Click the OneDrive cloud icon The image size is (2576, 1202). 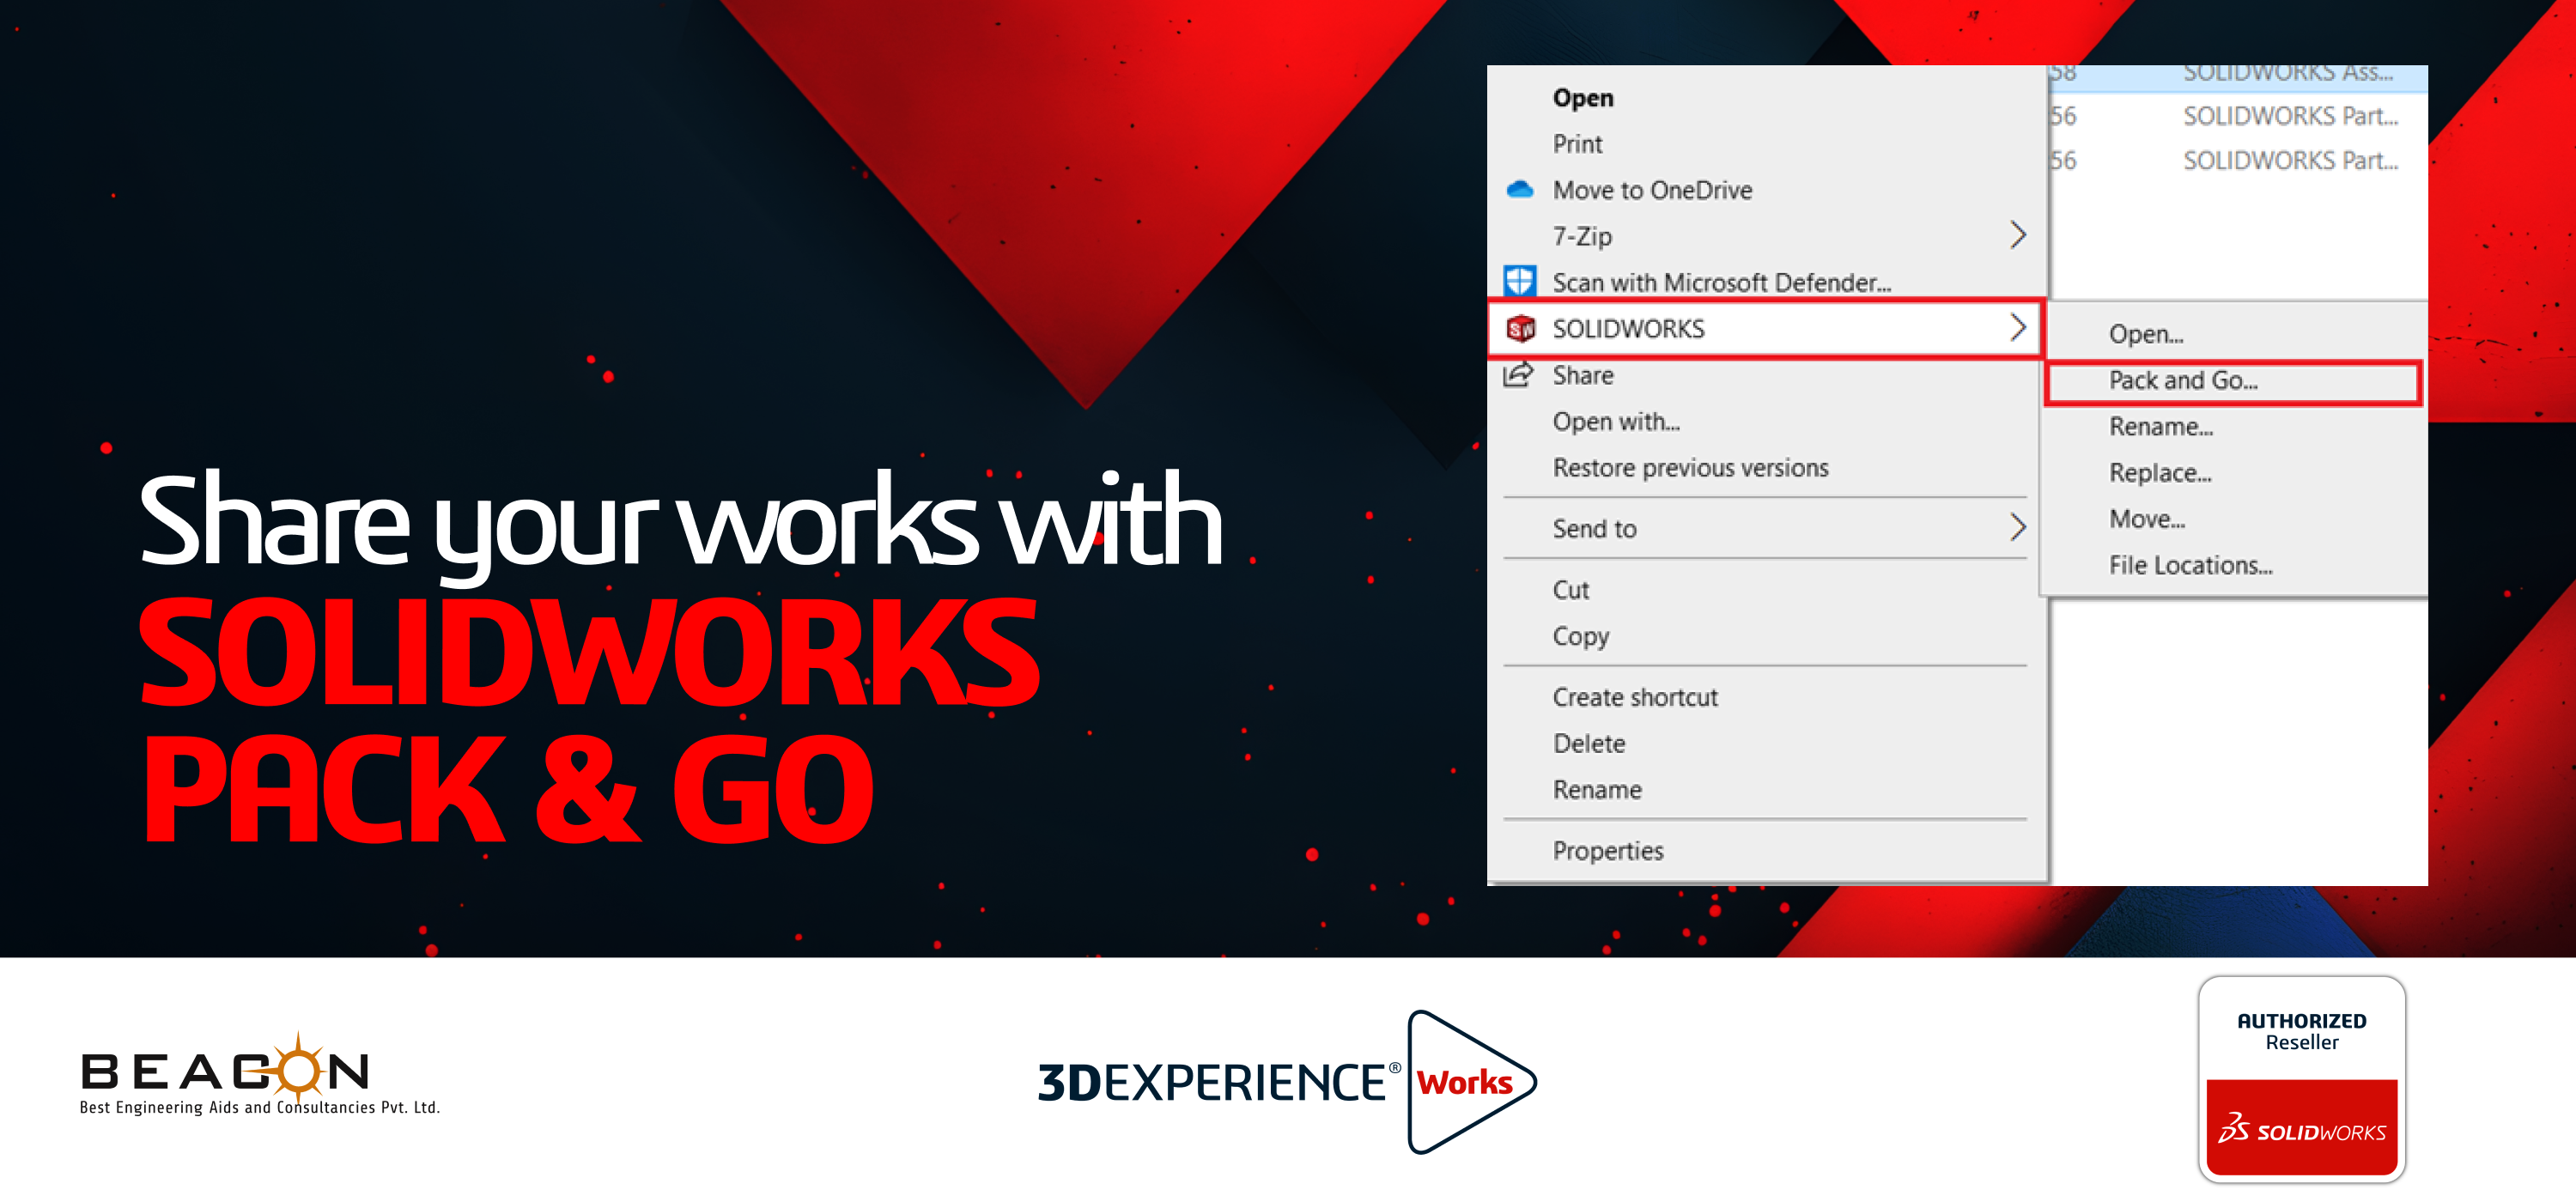[1519, 189]
